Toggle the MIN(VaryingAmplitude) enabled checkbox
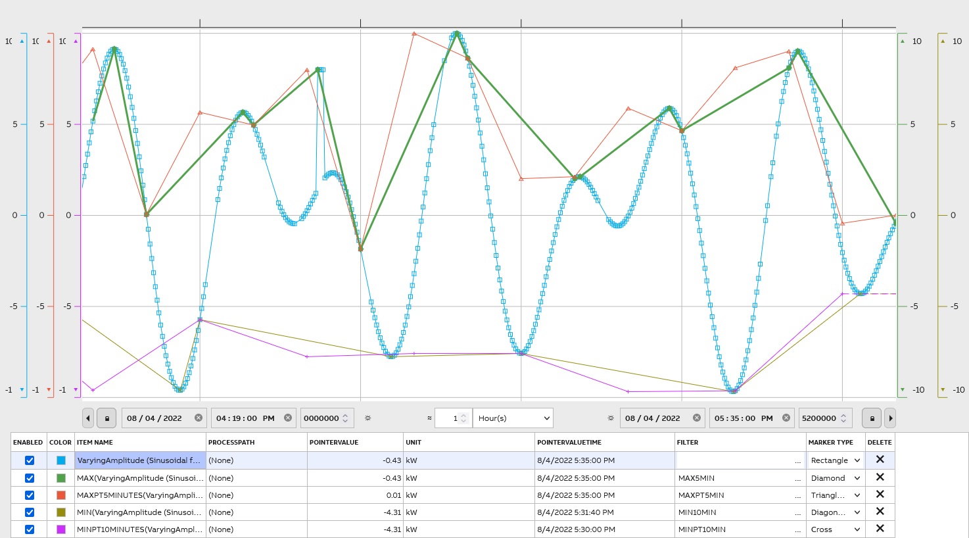Screen dimensions: 969x538 [x=30, y=512]
